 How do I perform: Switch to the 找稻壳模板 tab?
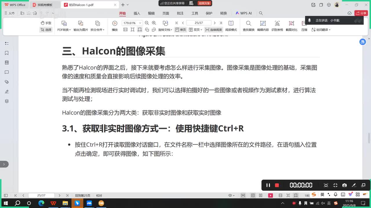(45, 5)
